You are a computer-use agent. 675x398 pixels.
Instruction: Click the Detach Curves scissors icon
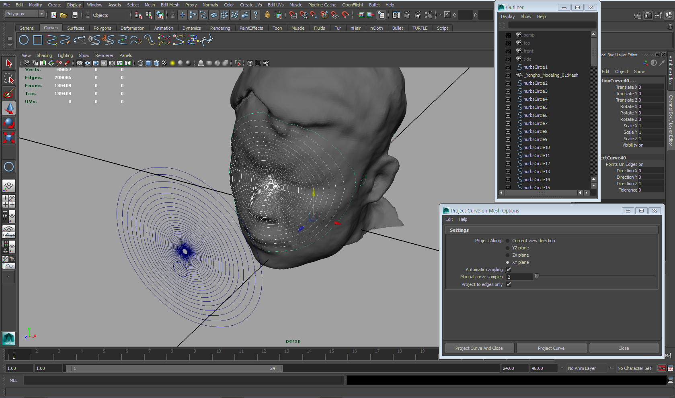[108, 40]
